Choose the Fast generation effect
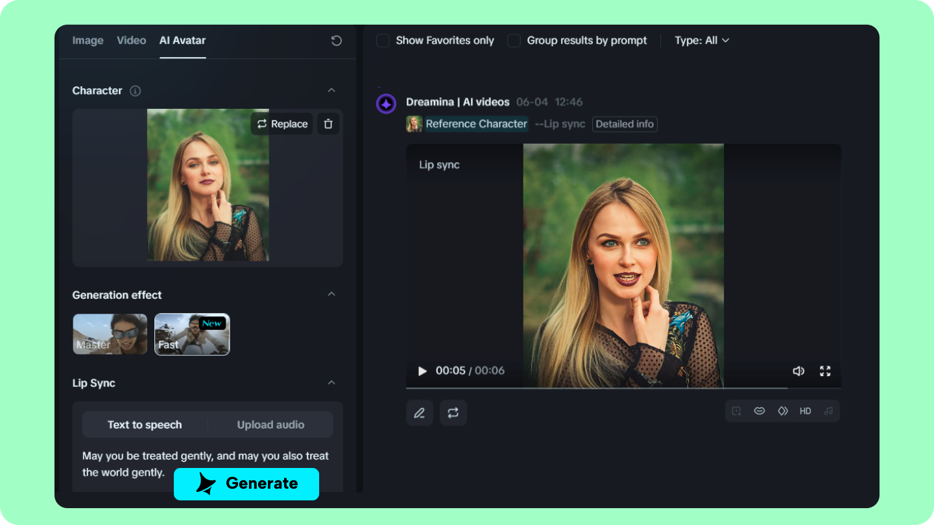This screenshot has width=934, height=525. (x=192, y=334)
